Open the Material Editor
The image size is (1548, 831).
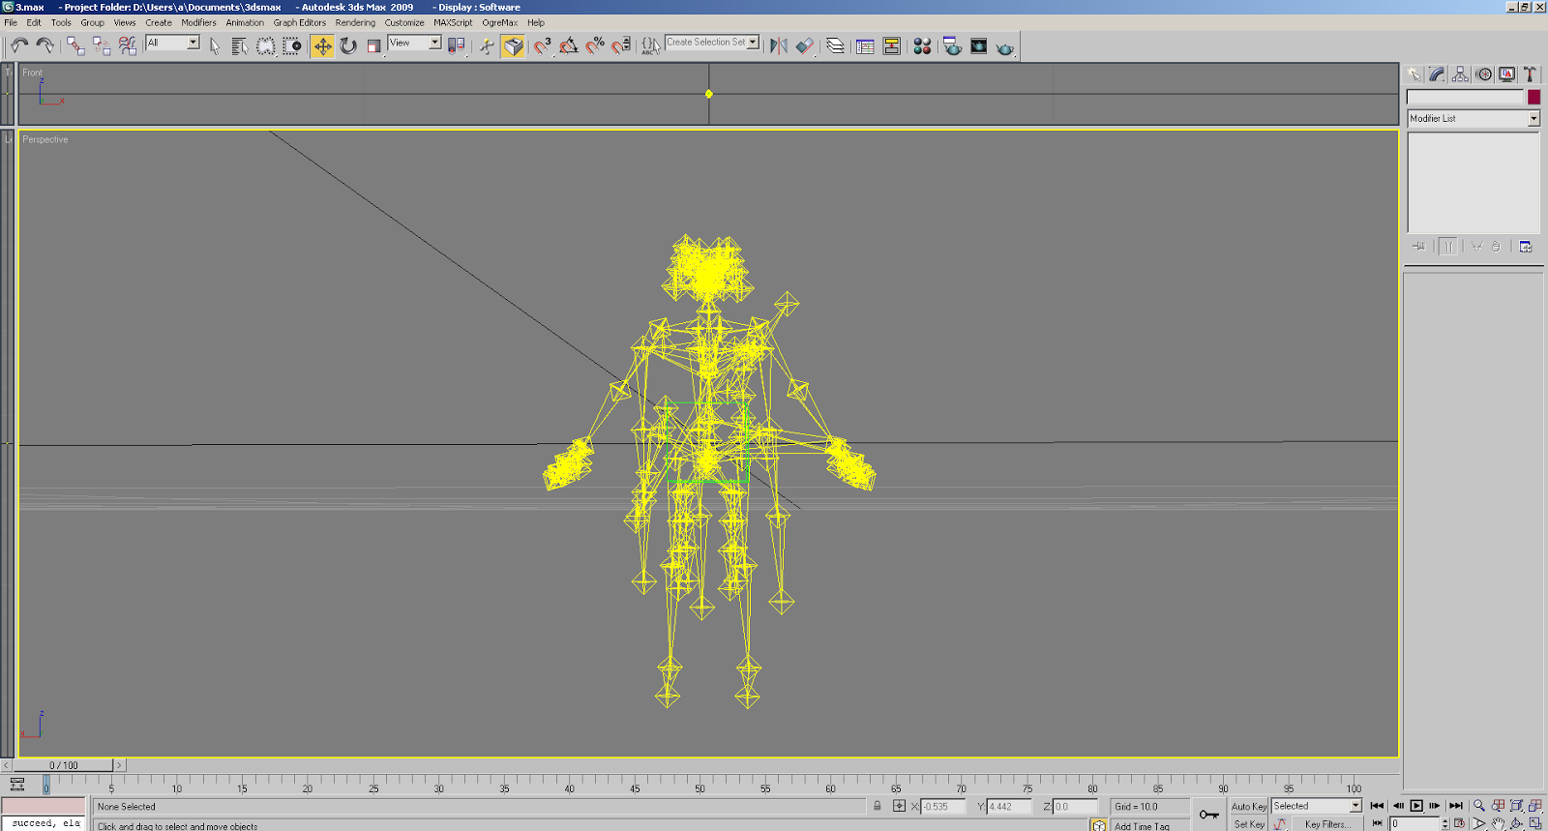(922, 45)
